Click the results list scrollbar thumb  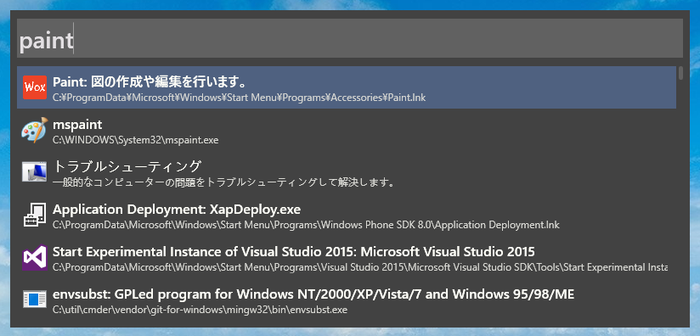click(680, 73)
